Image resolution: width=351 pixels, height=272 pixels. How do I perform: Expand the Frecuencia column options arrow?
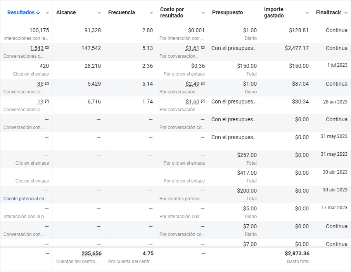click(151, 13)
